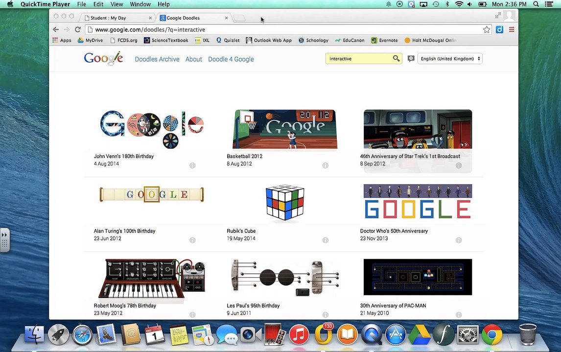Open the View menu
The image size is (561, 352).
117,4
